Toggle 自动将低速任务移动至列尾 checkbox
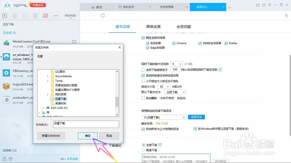Viewport: 291px width, 163px height. click(x=143, y=75)
